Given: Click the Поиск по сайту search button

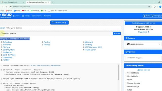Looking at the screenshot, I should pos(59,22).
